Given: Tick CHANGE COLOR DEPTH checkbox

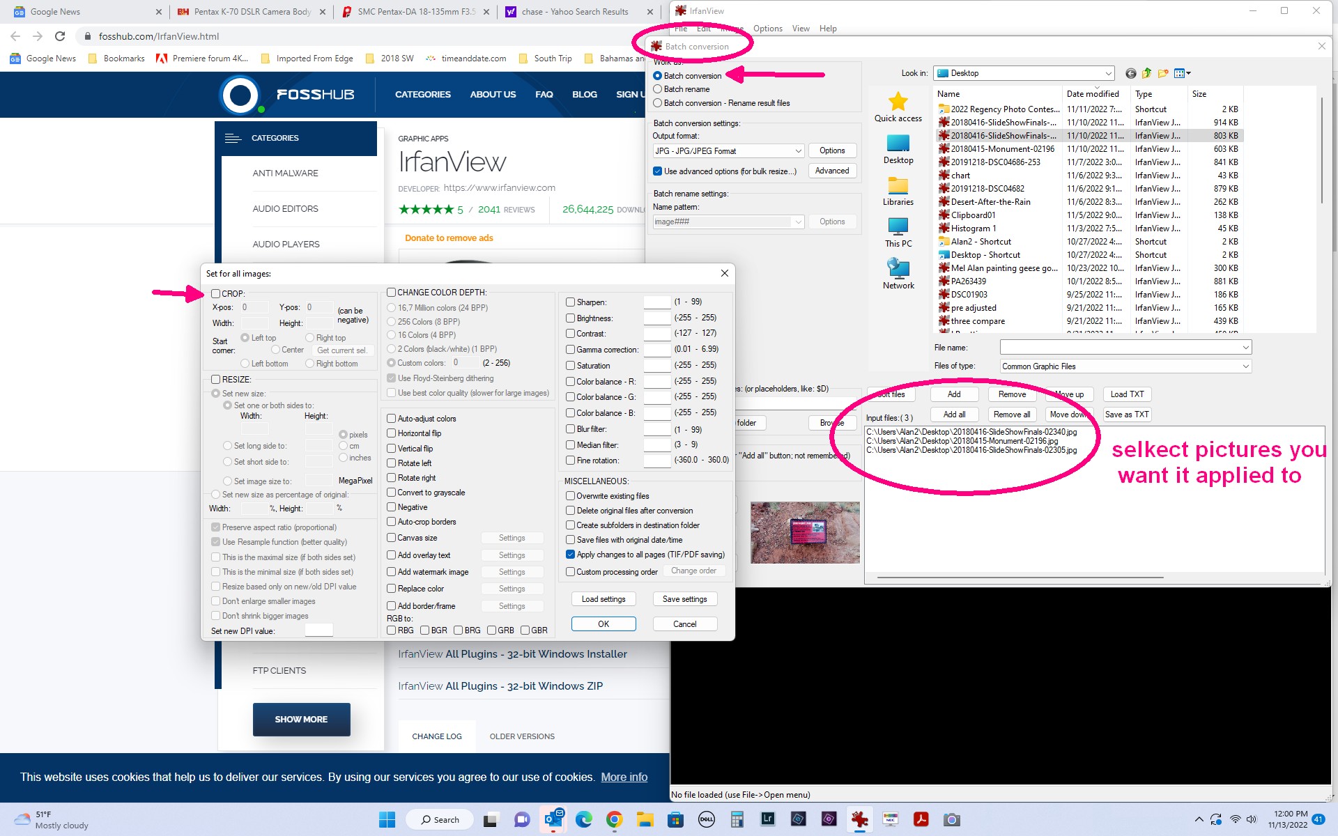Looking at the screenshot, I should (392, 293).
